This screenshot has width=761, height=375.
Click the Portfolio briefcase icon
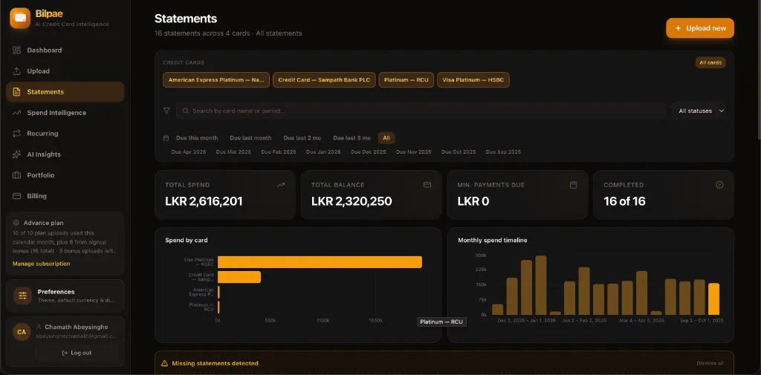point(16,175)
